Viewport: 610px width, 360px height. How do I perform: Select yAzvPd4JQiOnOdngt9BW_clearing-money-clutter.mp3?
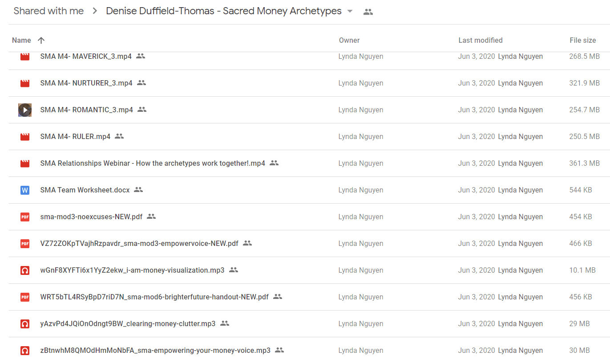128,324
